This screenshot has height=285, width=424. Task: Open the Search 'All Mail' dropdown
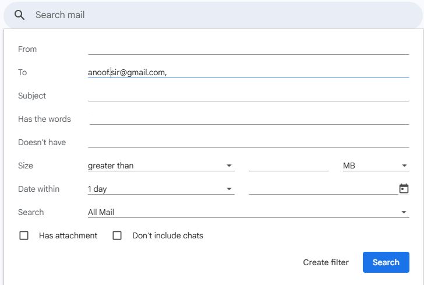click(248, 212)
